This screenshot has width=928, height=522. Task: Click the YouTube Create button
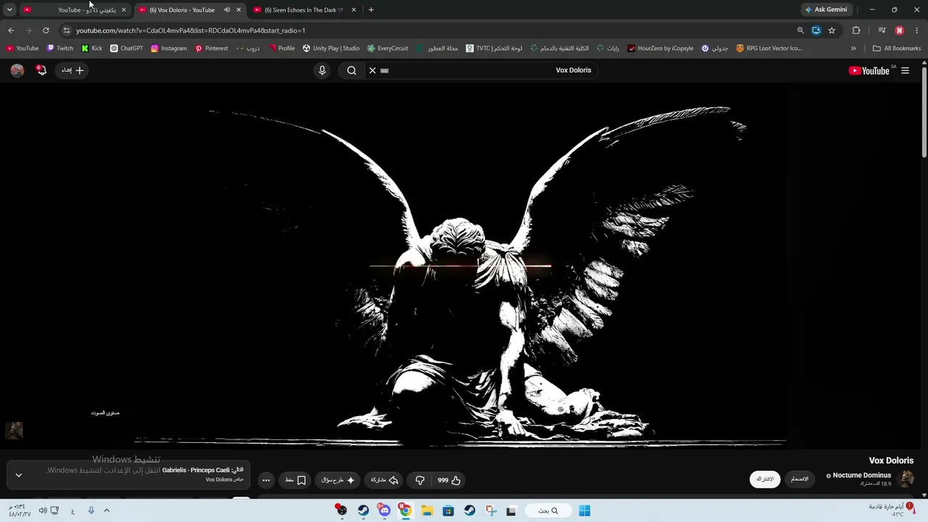click(72, 70)
